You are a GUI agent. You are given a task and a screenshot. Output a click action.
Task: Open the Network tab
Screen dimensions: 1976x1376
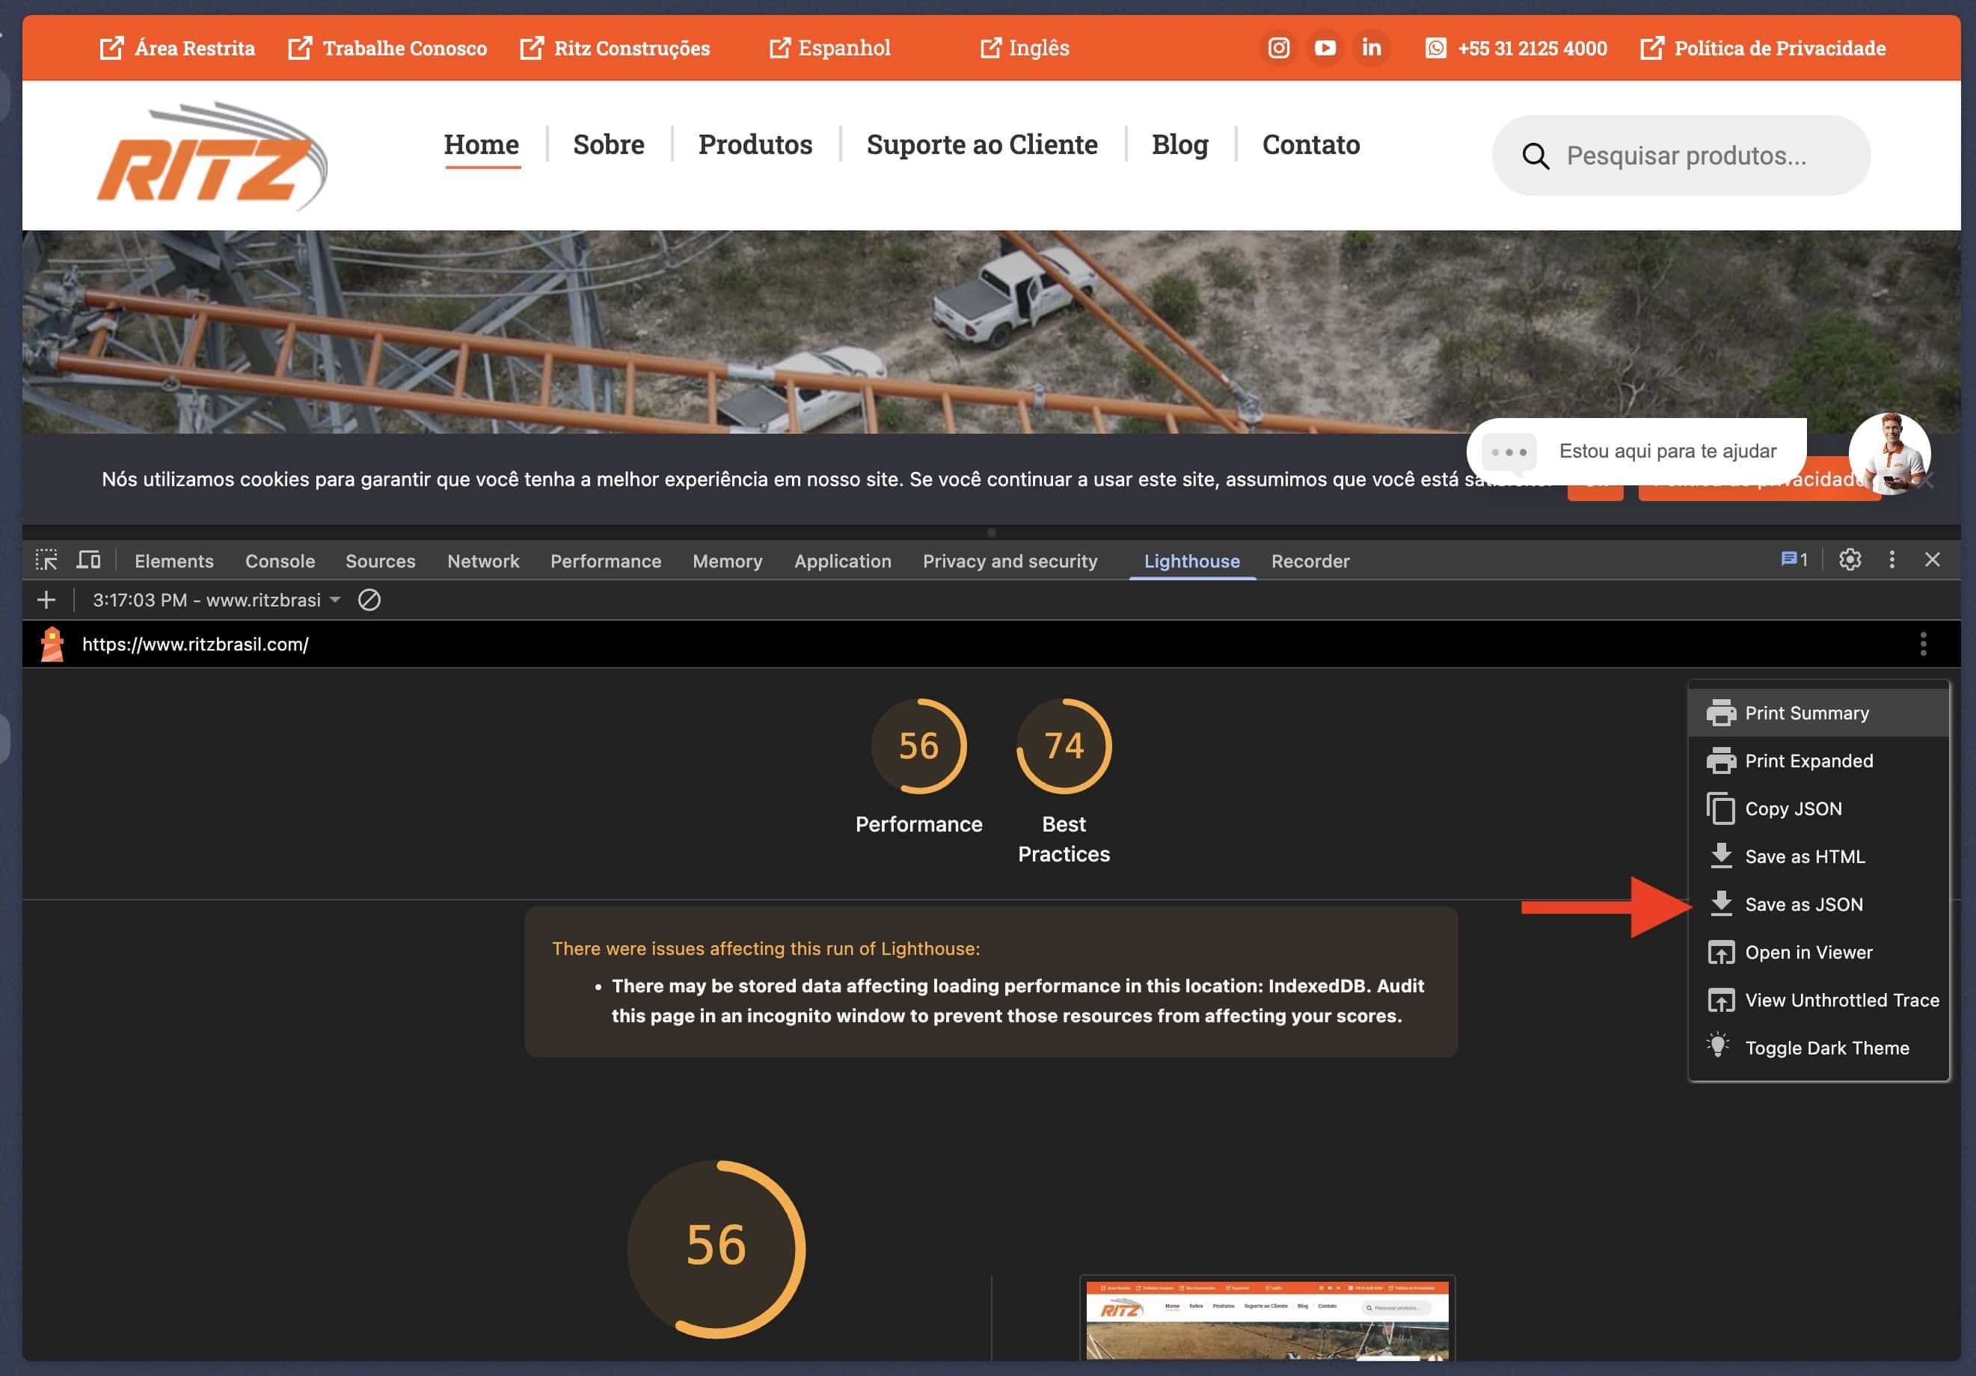click(x=483, y=561)
